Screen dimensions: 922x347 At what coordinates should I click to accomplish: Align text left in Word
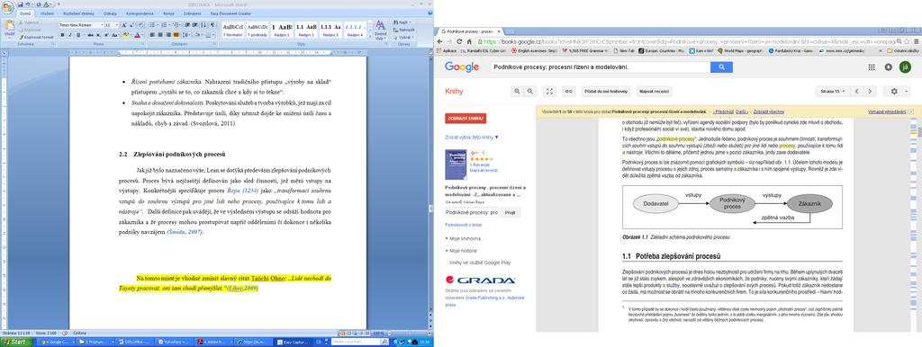(152, 35)
